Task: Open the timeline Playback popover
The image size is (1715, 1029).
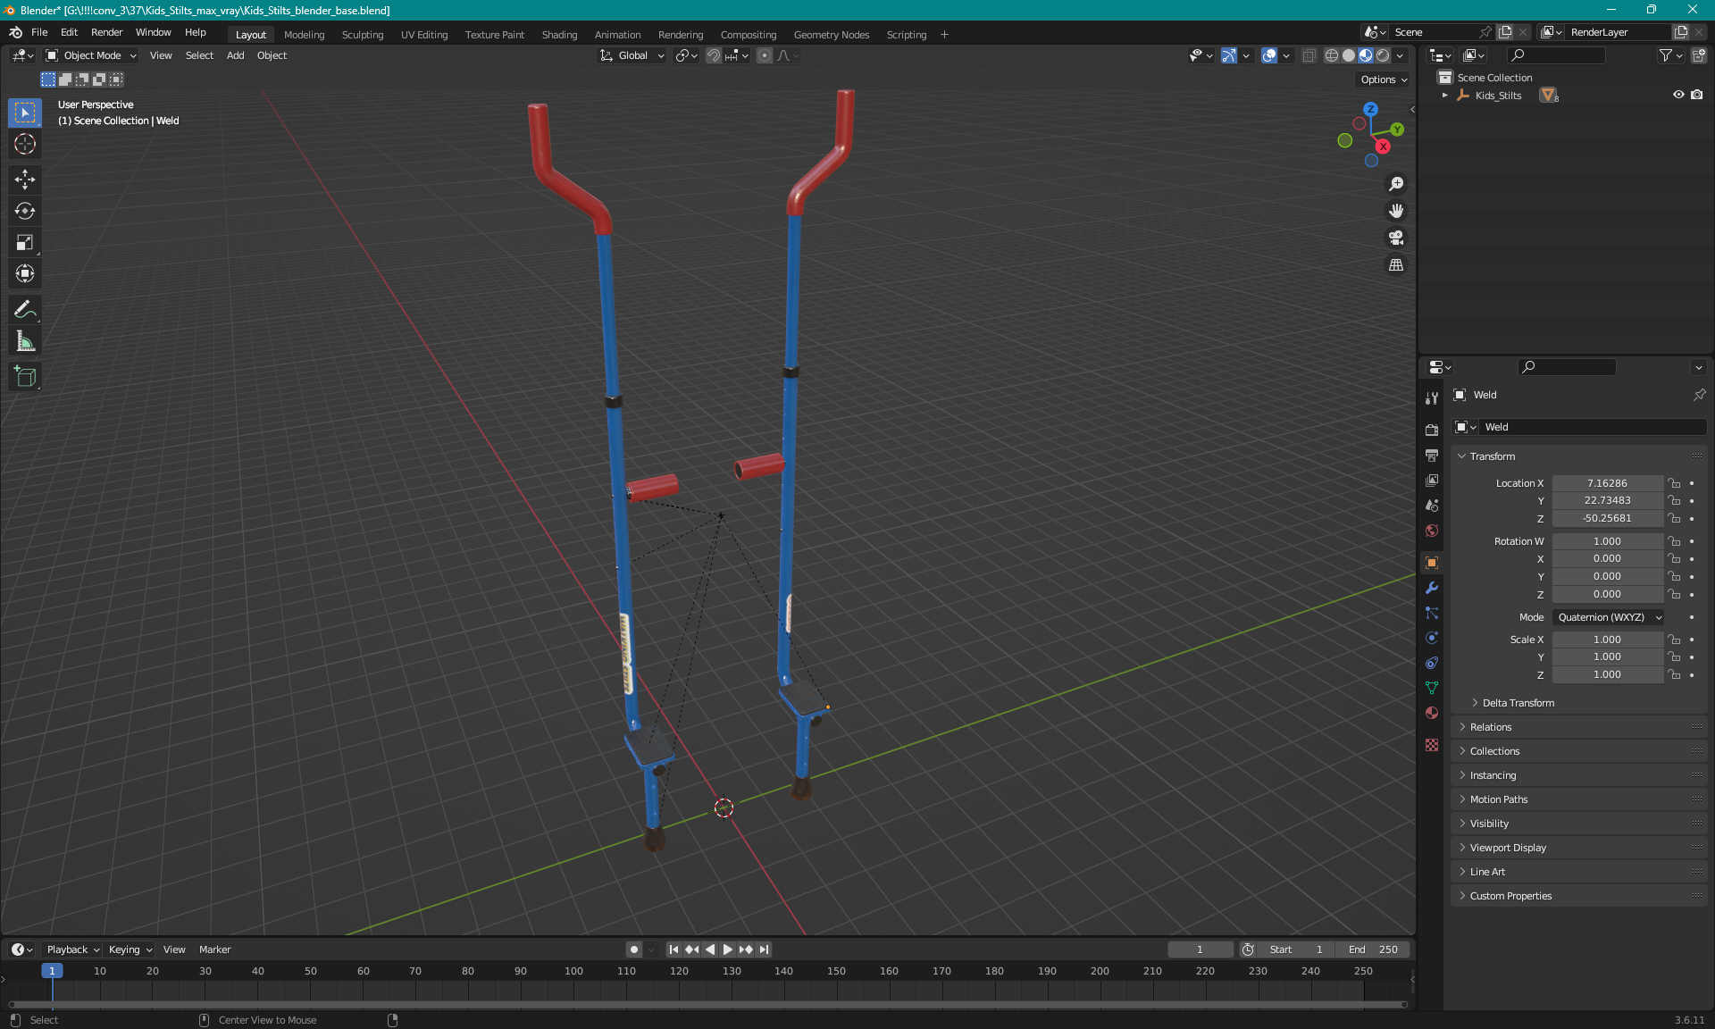Action: tap(72, 950)
